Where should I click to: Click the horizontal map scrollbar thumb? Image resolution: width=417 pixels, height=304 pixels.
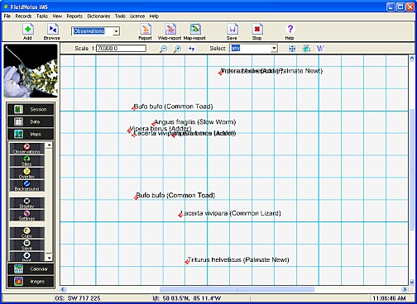237,289
